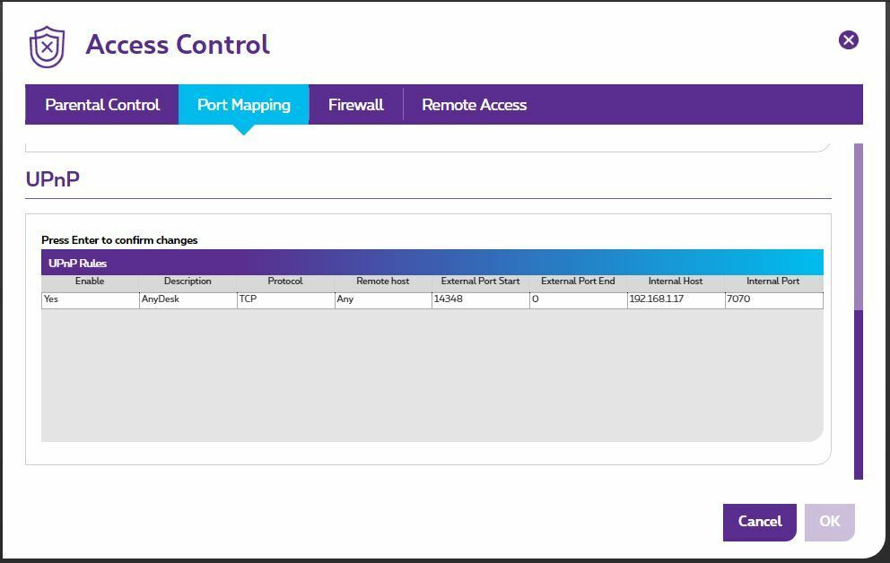
Task: Select the Port Mapping tab
Action: coord(243,105)
